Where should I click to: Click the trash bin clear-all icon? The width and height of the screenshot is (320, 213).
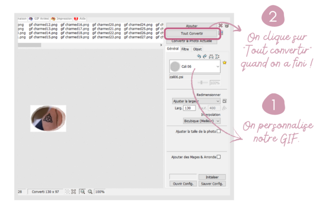226,25
